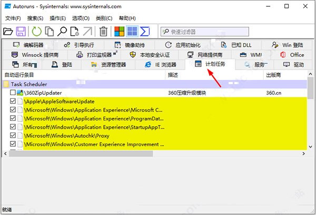316x215 pixels.
Task: Select the Task Scheduler group row
Action: click(155, 84)
